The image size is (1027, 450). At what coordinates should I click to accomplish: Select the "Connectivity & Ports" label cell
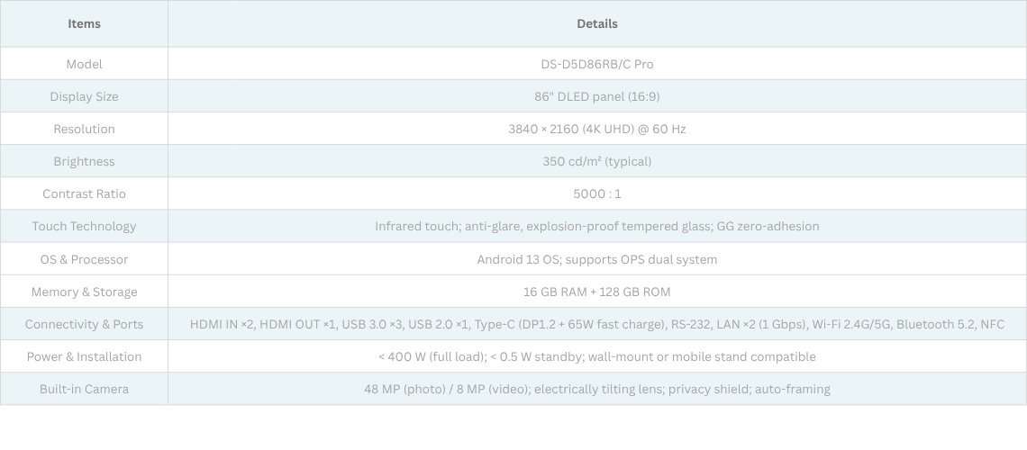tap(84, 324)
